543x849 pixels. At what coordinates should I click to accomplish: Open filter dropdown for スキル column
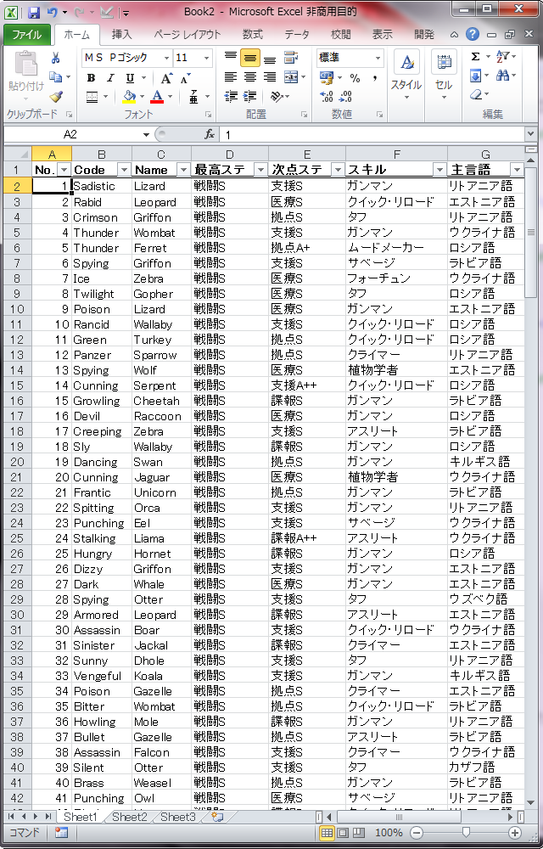440,170
